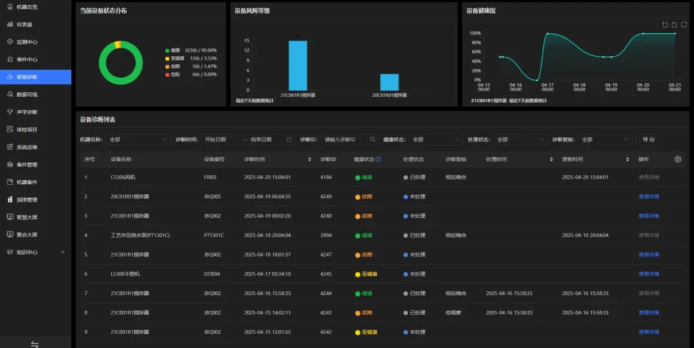Toggle the 健康 legend item in donut chart
The image size is (694, 348).
coord(176,50)
